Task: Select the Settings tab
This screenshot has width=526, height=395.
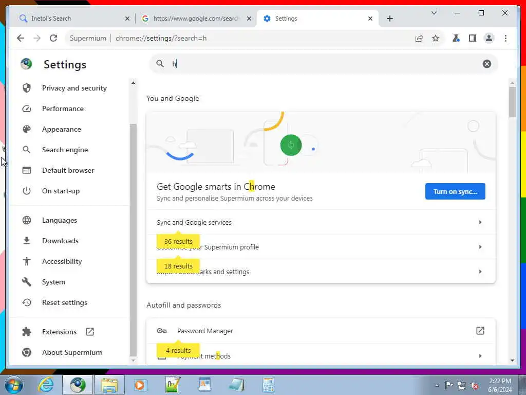Action: pyautogui.click(x=317, y=19)
